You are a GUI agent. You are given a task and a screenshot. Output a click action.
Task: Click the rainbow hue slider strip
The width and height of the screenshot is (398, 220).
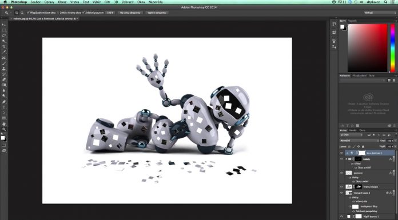[392, 48]
